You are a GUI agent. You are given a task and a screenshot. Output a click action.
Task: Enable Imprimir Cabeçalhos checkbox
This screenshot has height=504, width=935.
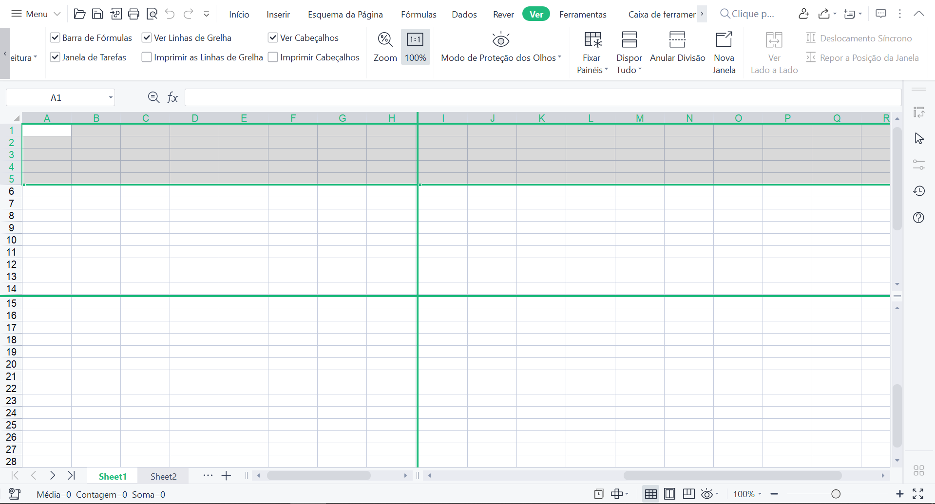tap(273, 57)
